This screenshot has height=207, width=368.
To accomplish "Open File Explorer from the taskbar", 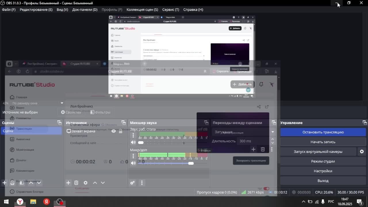I will pyautogui.click(x=33, y=202).
